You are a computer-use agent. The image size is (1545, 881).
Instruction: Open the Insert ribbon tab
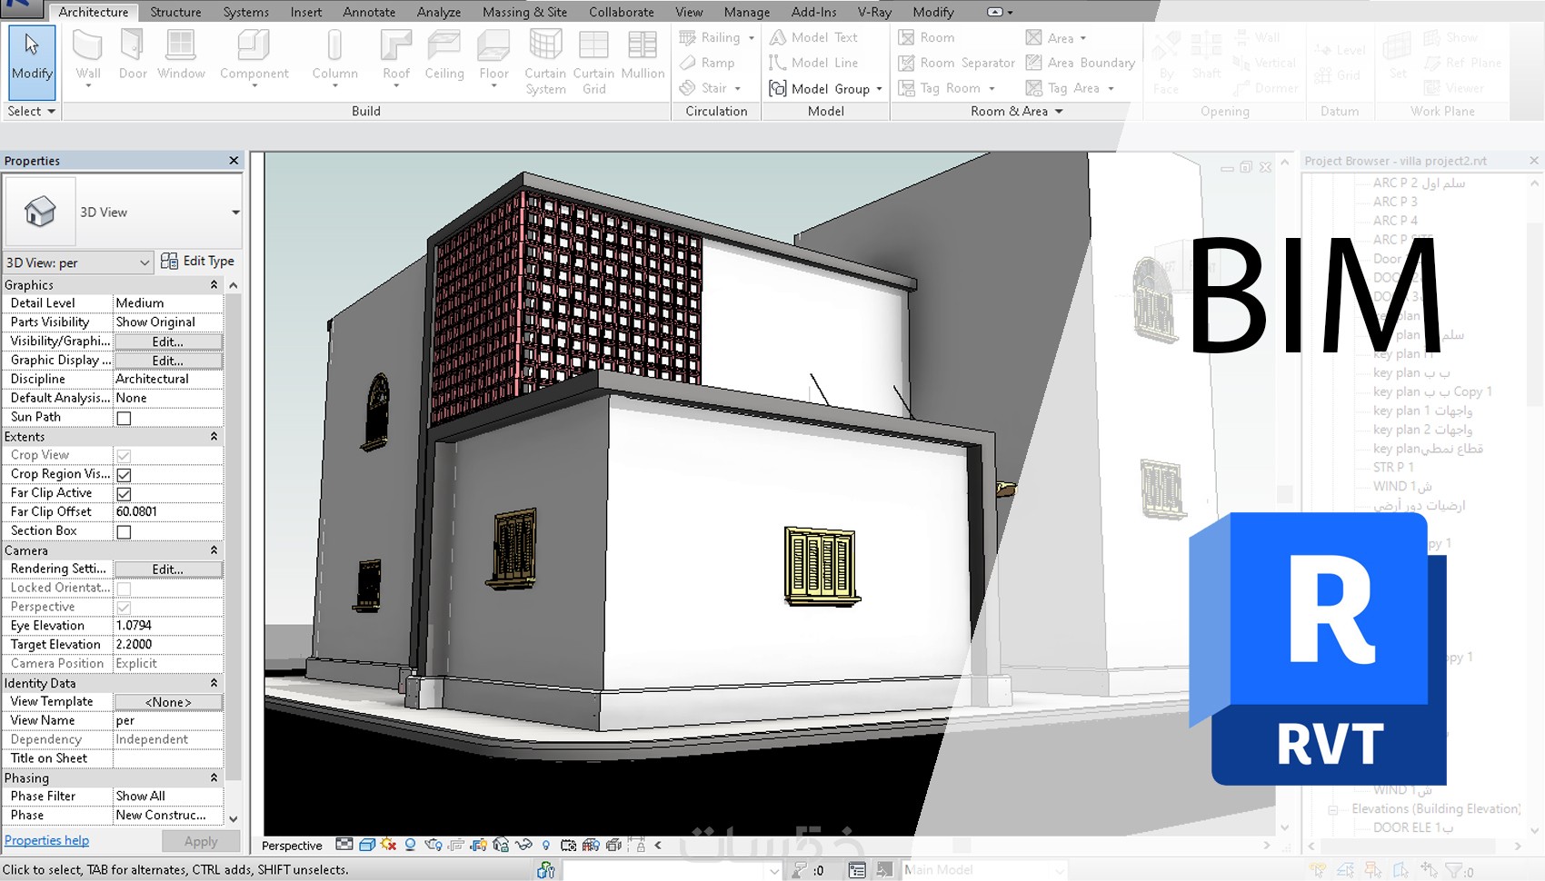306,12
